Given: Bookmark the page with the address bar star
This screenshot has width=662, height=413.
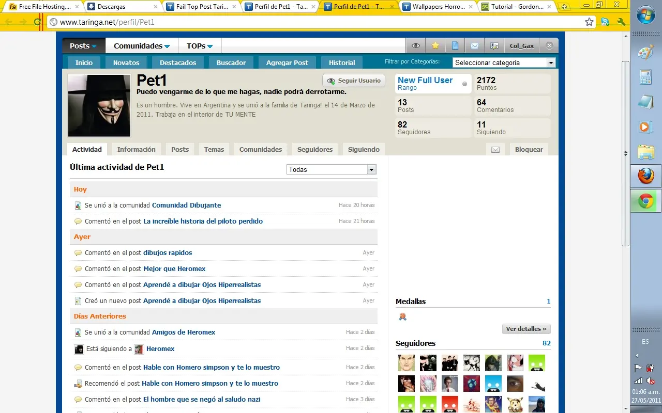Looking at the screenshot, I should tap(589, 22).
